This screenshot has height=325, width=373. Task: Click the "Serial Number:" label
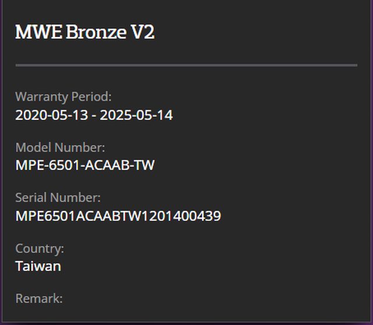[58, 198]
